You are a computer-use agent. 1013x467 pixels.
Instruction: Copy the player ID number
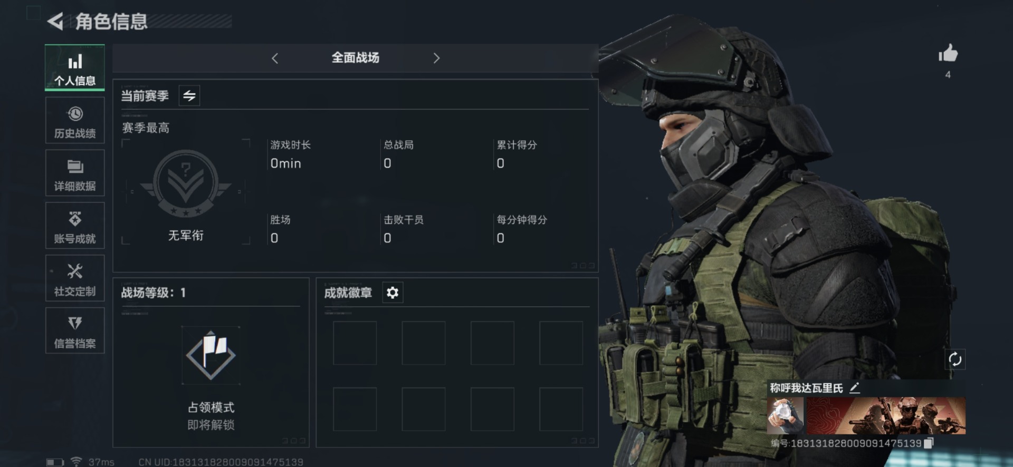[x=929, y=443]
